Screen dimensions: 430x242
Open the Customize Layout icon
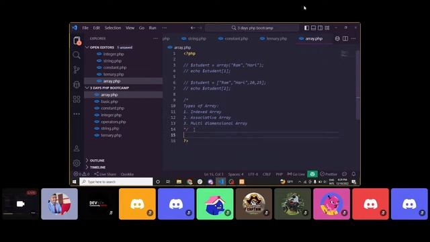pyautogui.click(x=327, y=28)
